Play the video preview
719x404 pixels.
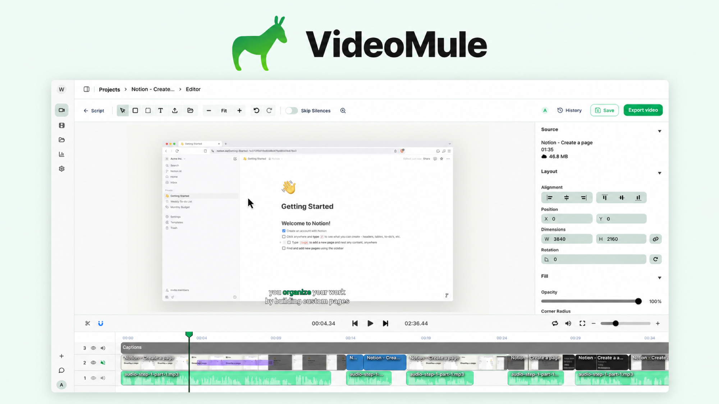(x=370, y=324)
